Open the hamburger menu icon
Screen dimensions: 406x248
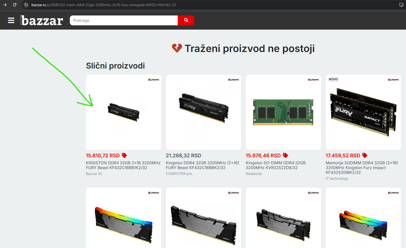[11, 20]
